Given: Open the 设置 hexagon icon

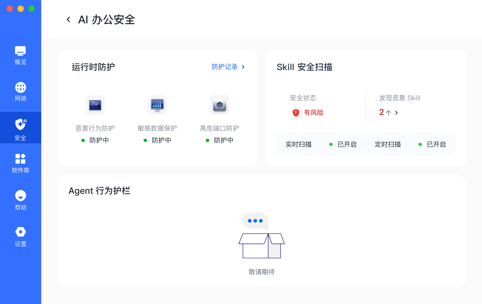Looking at the screenshot, I should pos(21,232).
